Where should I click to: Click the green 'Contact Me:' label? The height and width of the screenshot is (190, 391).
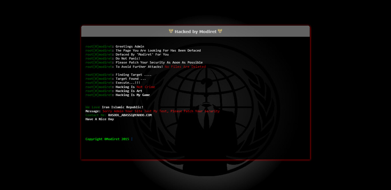(x=96, y=115)
